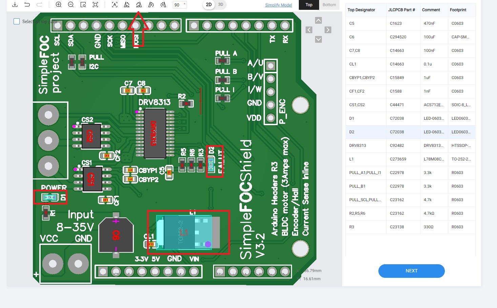The width and height of the screenshot is (497, 308).
Task: Switch the viewer to 3D mode
Action: tap(221, 5)
